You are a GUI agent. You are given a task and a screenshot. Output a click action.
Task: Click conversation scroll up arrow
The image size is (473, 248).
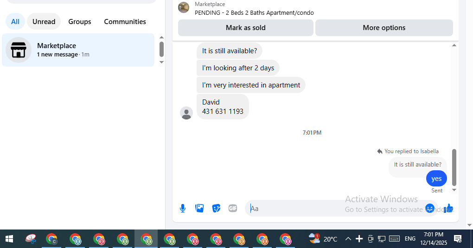[x=454, y=45]
